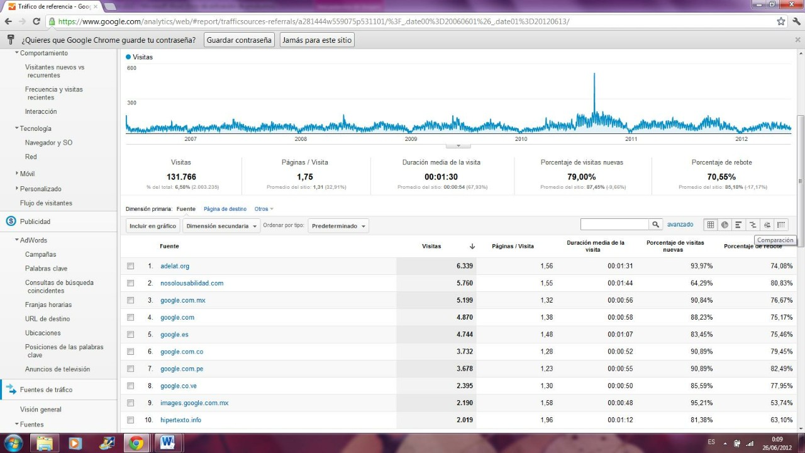
Task: Open the nosolousabilidad.com source link
Action: [192, 283]
